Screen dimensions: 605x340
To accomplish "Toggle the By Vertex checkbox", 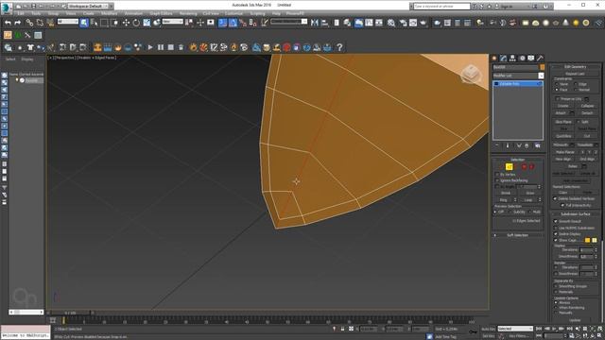I will pyautogui.click(x=497, y=175).
